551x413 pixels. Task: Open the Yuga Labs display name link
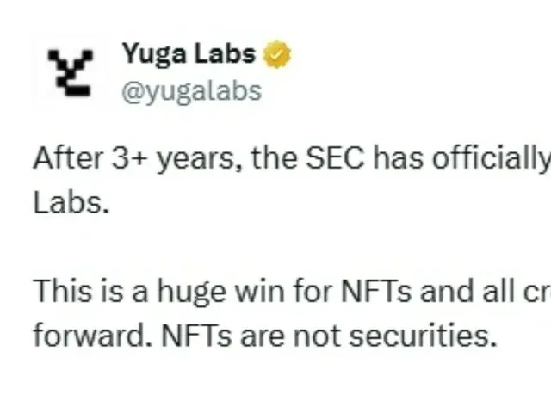click(x=189, y=54)
